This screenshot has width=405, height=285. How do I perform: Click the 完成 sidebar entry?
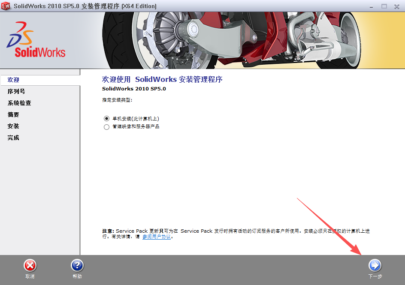(x=13, y=138)
